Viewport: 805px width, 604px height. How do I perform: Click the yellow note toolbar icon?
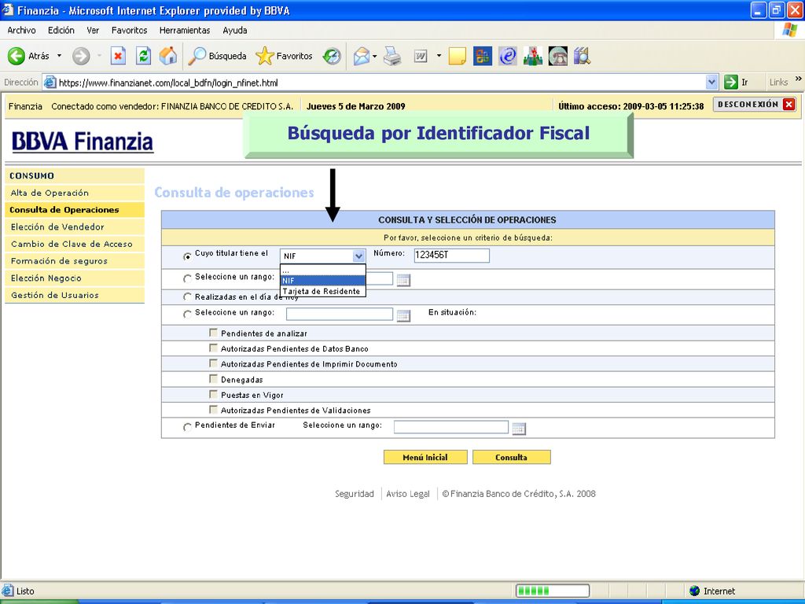(x=457, y=56)
